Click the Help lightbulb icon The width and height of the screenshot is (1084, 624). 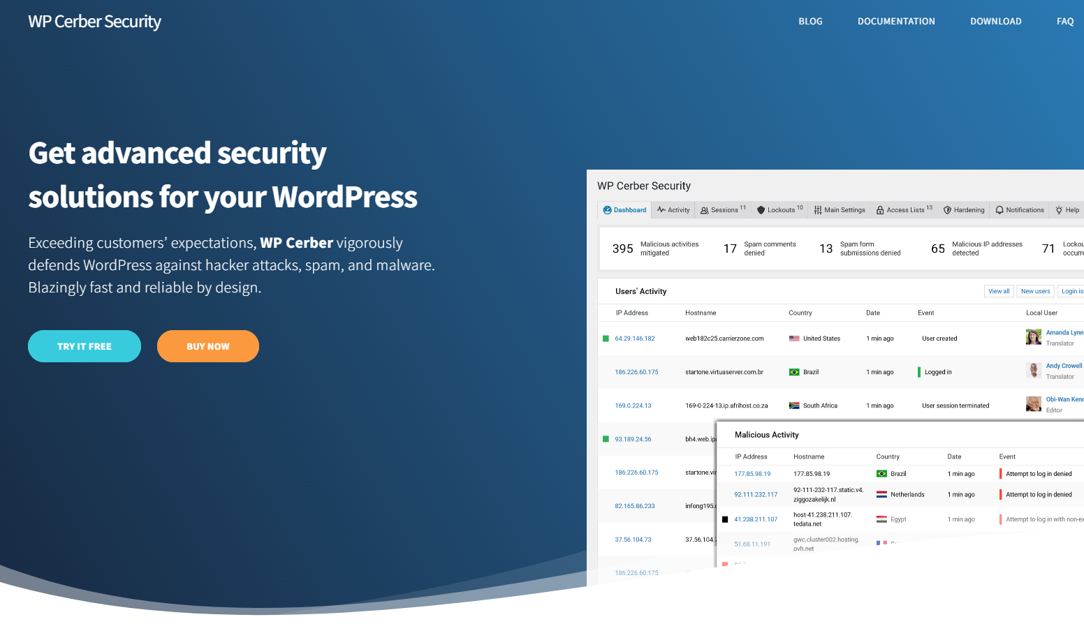1059,210
